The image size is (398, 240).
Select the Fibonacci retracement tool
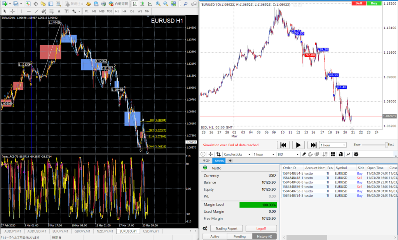click(51, 11)
